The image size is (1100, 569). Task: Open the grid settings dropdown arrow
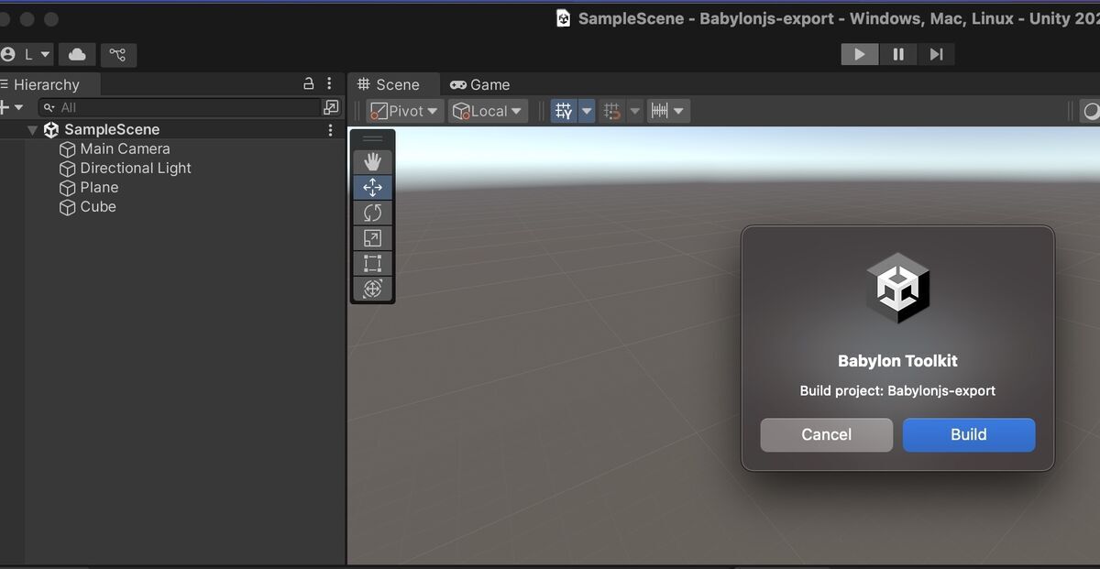coord(587,111)
